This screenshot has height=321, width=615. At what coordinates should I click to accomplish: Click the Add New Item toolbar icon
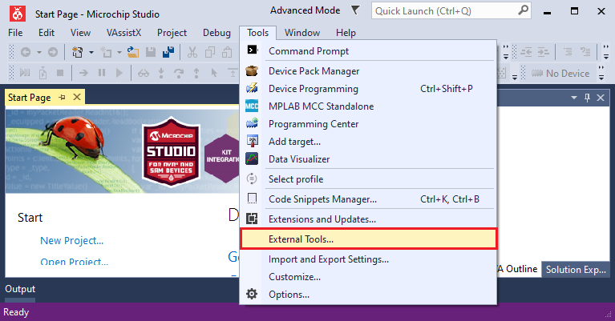(x=106, y=52)
